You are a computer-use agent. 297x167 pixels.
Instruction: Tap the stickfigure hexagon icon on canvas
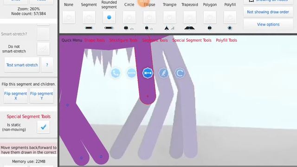pos(164,73)
